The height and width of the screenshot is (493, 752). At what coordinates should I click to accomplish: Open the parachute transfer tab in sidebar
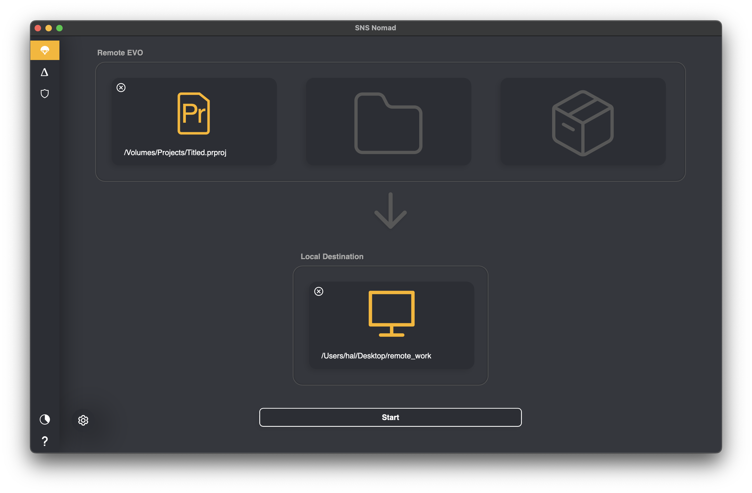click(x=45, y=50)
